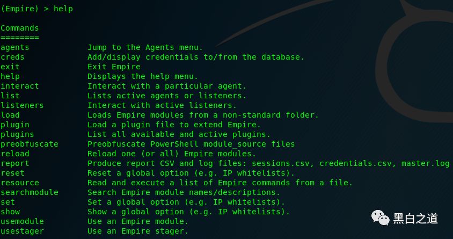Click the "reload" command entry
The width and height of the screenshot is (453, 239).
click(x=15, y=154)
